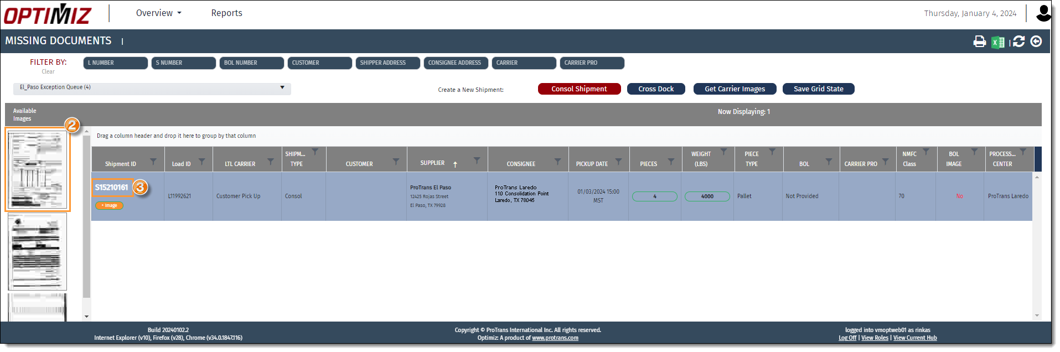1060x352 pixels.
Task: Click the L NUMBER filter field
Action: pyautogui.click(x=116, y=63)
